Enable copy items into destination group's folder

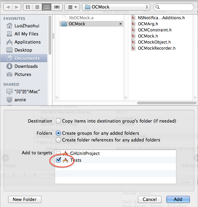point(58,121)
